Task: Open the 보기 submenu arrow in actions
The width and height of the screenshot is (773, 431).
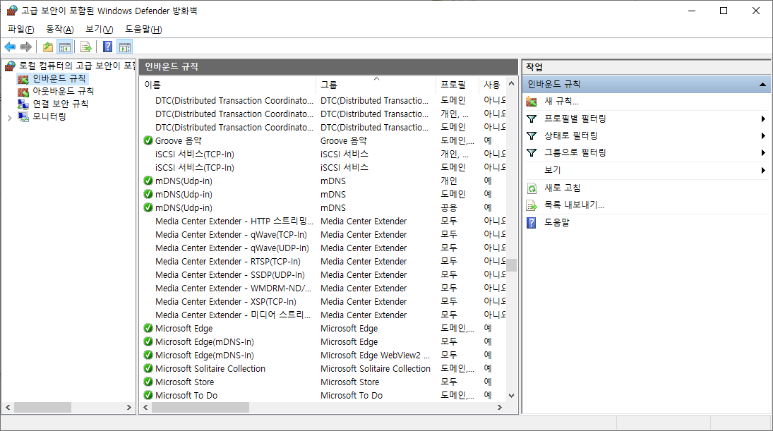Action: pyautogui.click(x=762, y=170)
